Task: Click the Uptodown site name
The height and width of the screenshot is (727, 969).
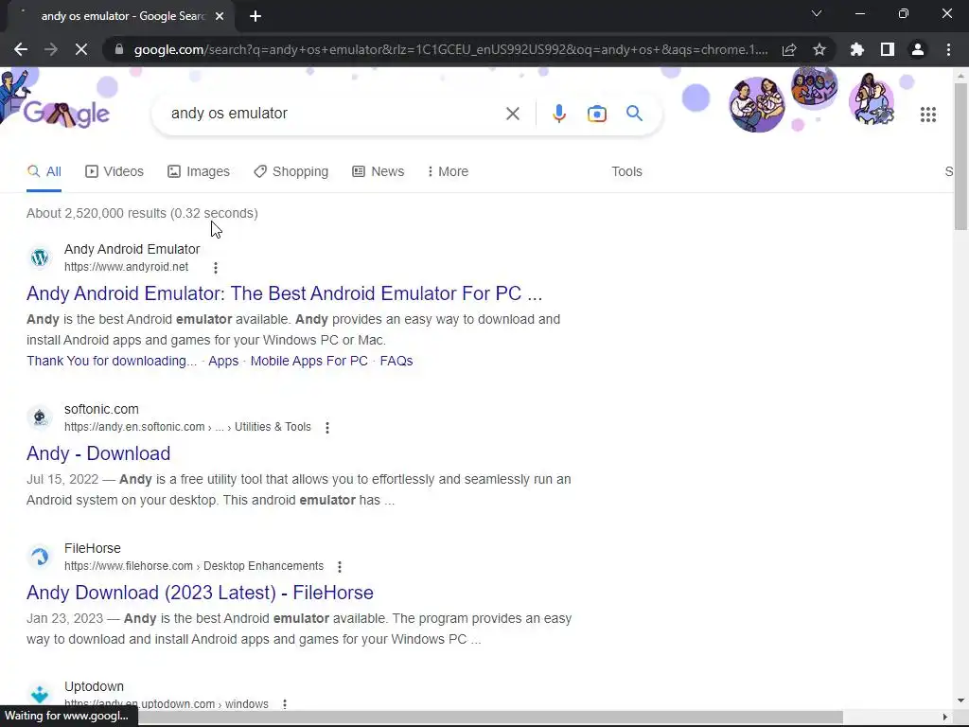Action: coord(94,686)
